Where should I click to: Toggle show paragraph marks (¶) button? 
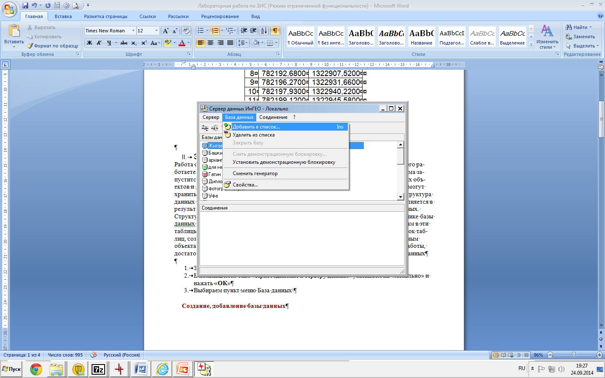[x=275, y=31]
